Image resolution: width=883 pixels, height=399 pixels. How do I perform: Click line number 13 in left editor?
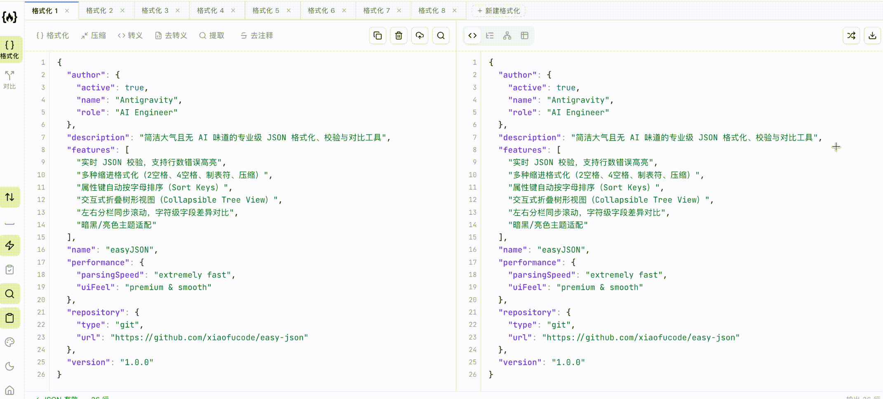click(41, 212)
